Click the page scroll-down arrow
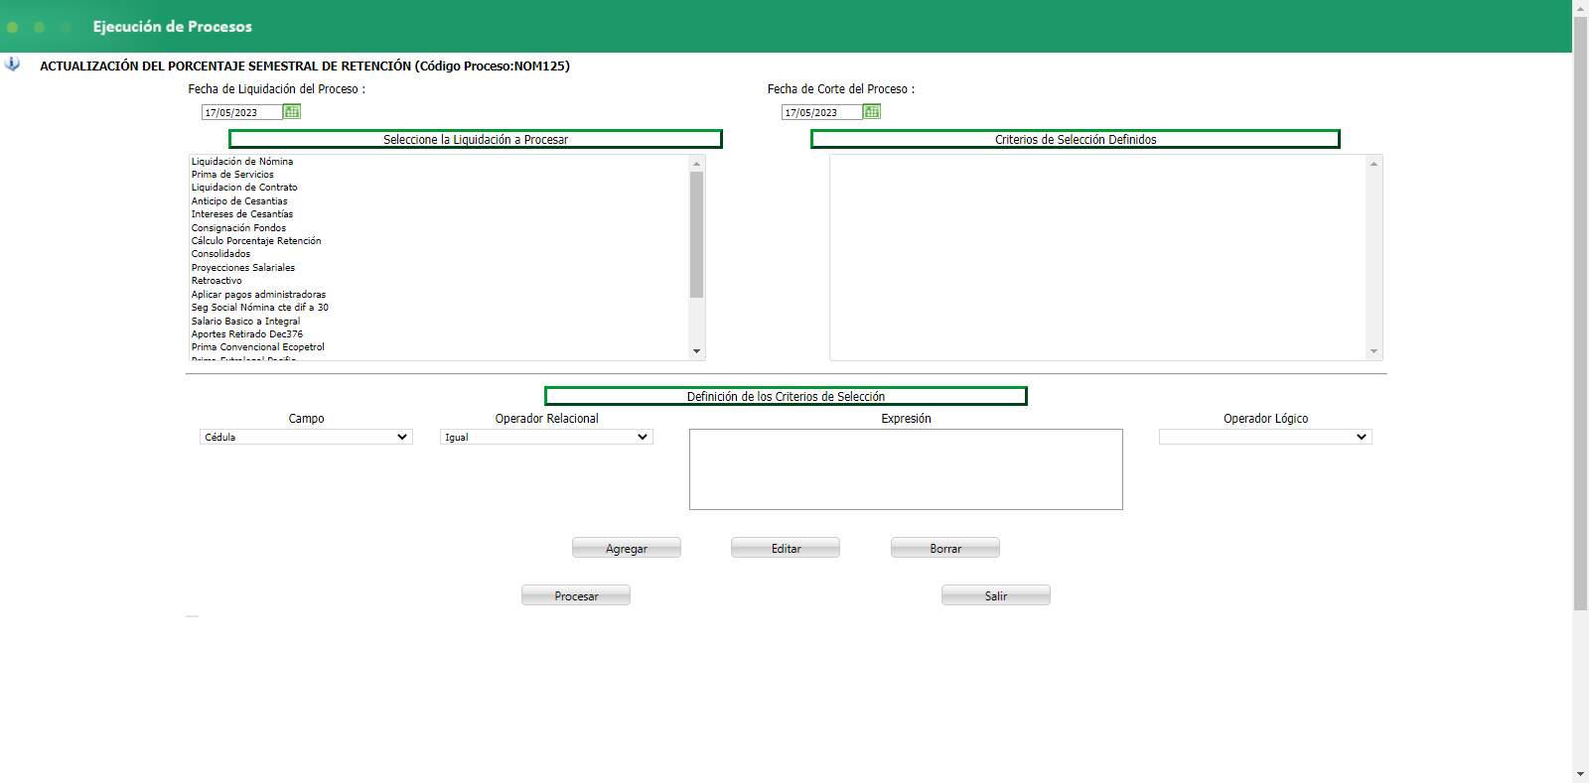Image resolution: width=1589 pixels, height=783 pixels. tap(1580, 774)
